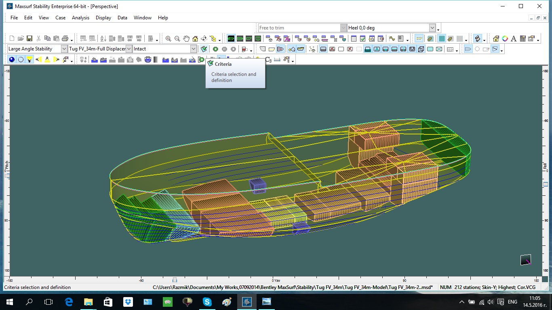This screenshot has height=310, width=552.
Task: Open Skype from the Windows taskbar
Action: [207, 302]
